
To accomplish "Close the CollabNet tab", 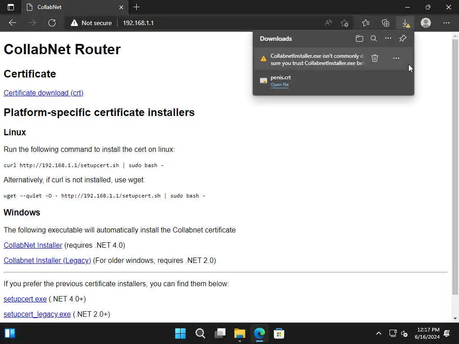I will pyautogui.click(x=121, y=7).
